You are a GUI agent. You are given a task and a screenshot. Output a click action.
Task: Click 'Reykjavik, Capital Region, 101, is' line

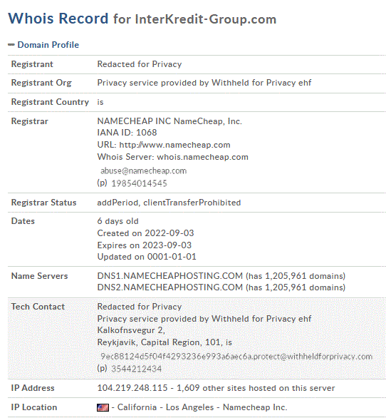click(165, 342)
